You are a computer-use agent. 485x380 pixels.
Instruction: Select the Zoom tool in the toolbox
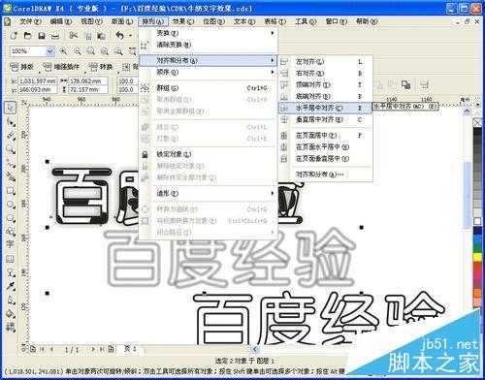(11, 149)
